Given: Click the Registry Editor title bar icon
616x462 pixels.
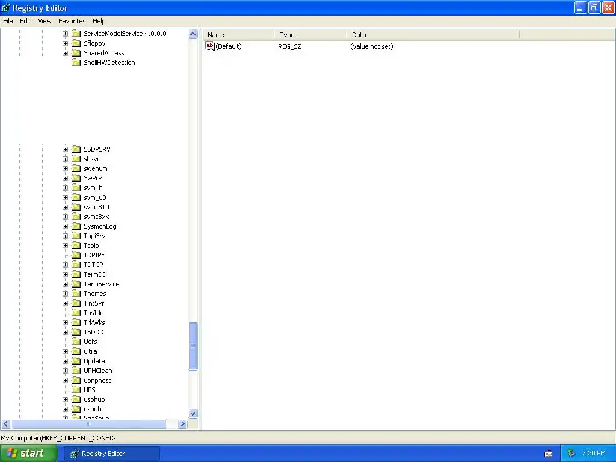Looking at the screenshot, I should [6, 7].
